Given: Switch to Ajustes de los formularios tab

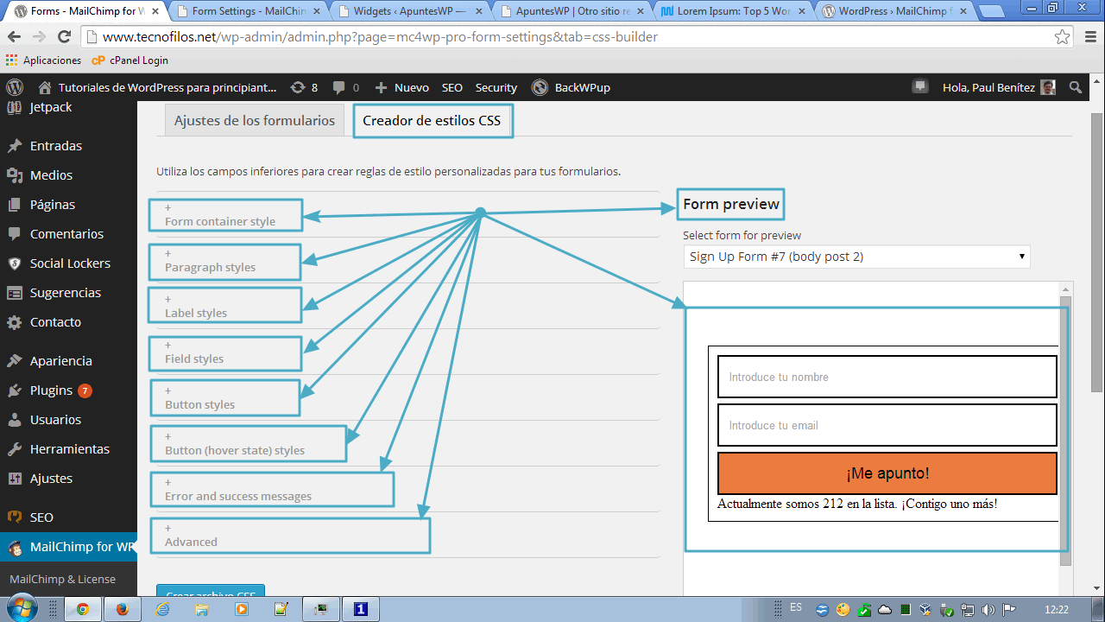Looking at the screenshot, I should (255, 121).
